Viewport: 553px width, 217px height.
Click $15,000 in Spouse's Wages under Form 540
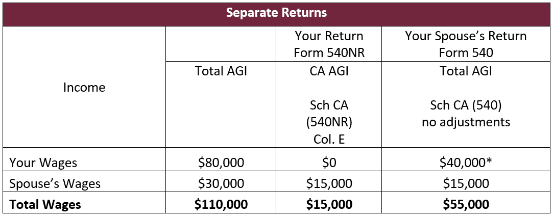(x=466, y=183)
